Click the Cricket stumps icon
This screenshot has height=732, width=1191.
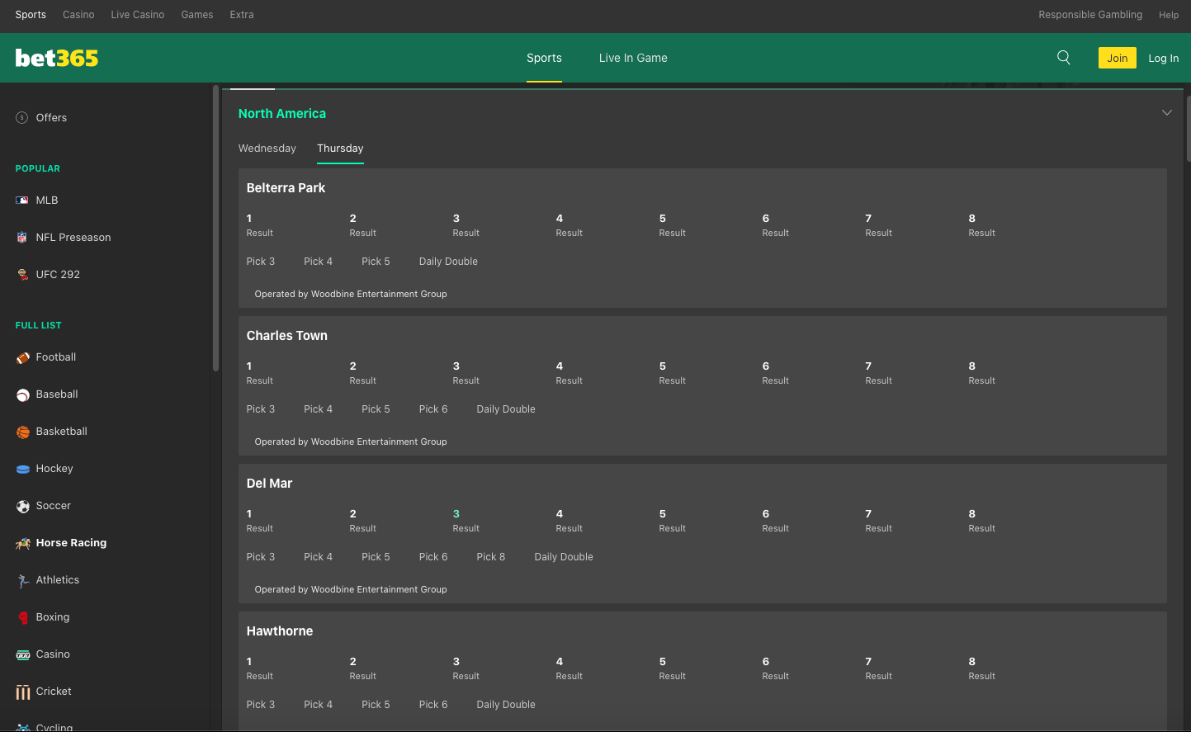23,692
